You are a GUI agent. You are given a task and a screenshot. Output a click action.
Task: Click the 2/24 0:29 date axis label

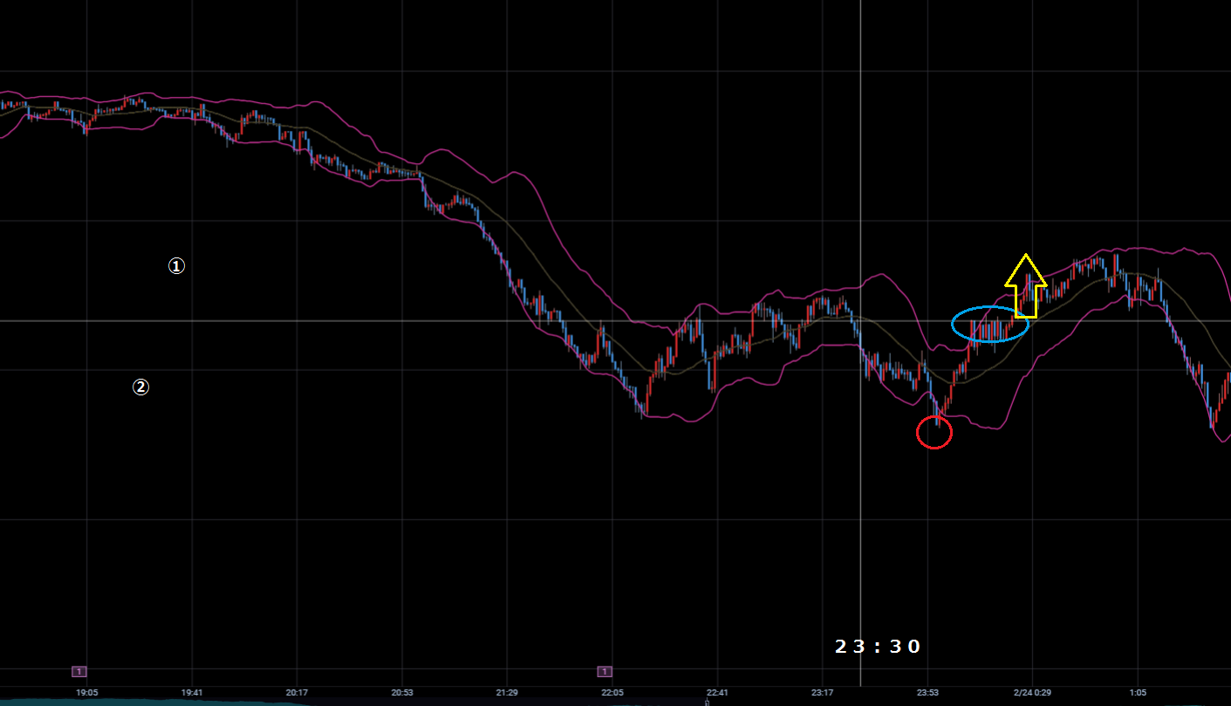pyautogui.click(x=1032, y=692)
